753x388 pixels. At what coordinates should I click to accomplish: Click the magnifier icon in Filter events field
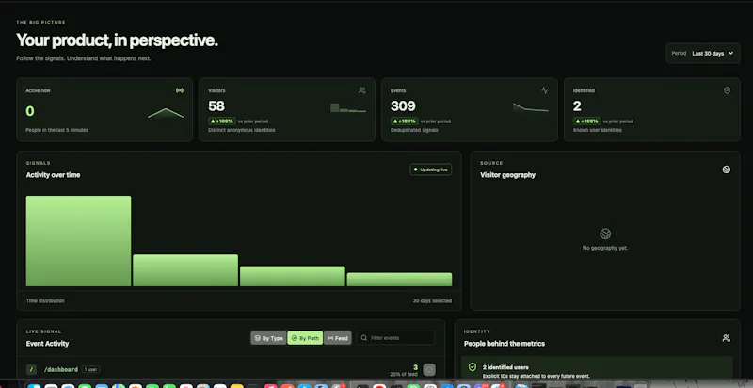[x=364, y=338]
